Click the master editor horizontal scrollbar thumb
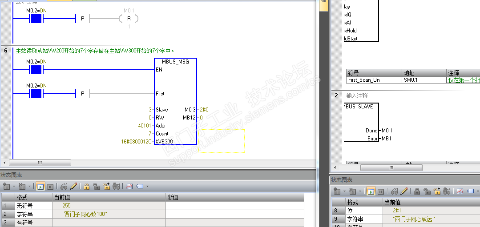Screen dimensions: 480x227 (x=40, y=163)
